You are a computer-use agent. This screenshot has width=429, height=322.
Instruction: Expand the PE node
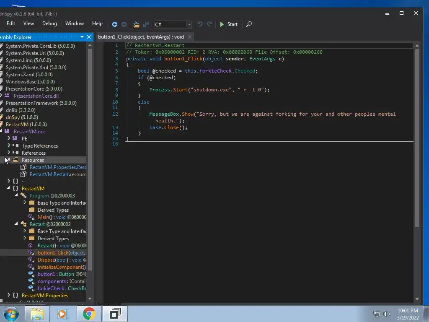[9, 138]
